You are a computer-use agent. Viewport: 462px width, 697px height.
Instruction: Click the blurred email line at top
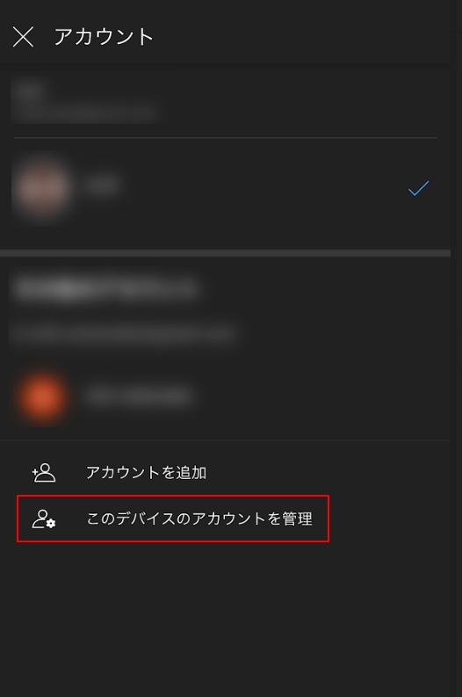(x=84, y=112)
